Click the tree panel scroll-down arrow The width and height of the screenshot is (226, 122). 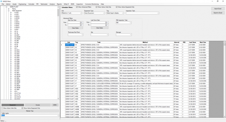(58, 99)
